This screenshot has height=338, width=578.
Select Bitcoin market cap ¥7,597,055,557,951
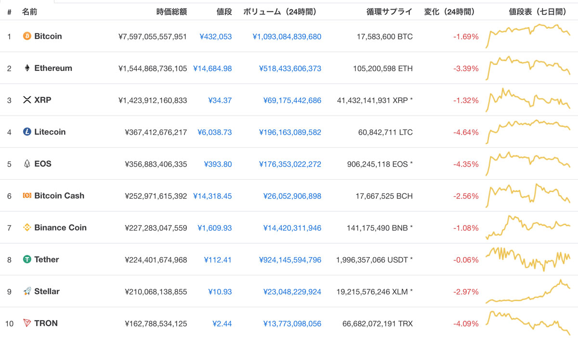coord(152,37)
